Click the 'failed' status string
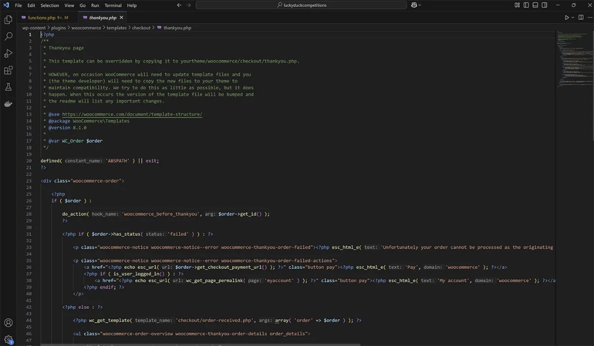Image resolution: width=594 pixels, height=346 pixels. tap(178, 234)
